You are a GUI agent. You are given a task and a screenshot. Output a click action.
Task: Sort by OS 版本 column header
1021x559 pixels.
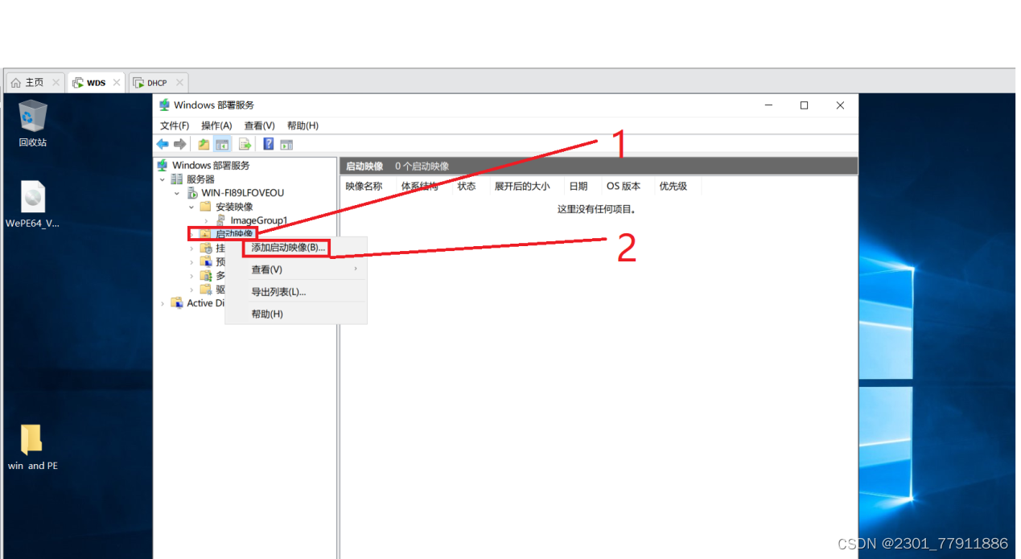pos(627,186)
